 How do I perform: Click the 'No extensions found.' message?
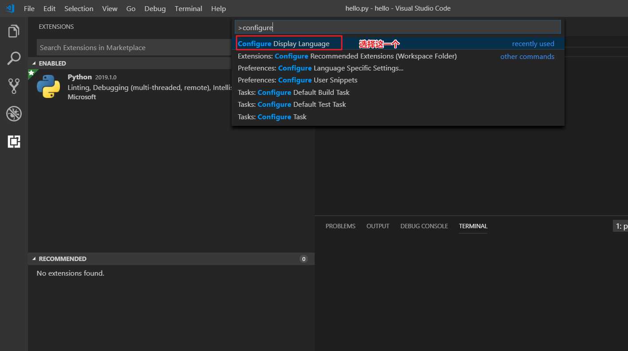click(71, 273)
